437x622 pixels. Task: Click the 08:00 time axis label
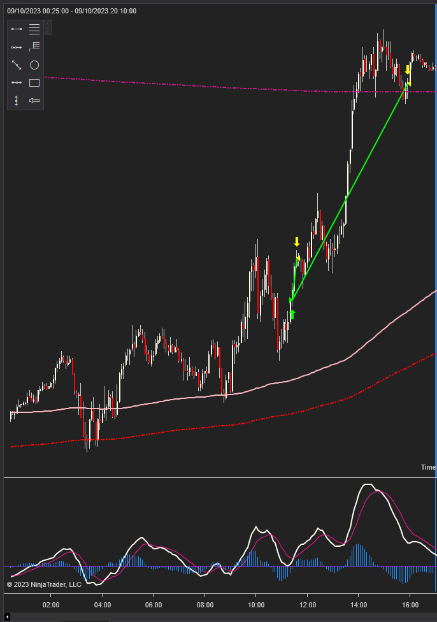click(205, 605)
